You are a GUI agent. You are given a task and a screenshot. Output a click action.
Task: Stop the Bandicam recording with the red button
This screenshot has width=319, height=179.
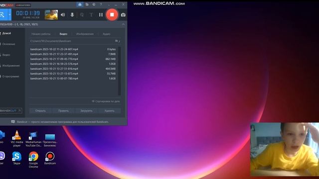pyautogui.click(x=112, y=14)
